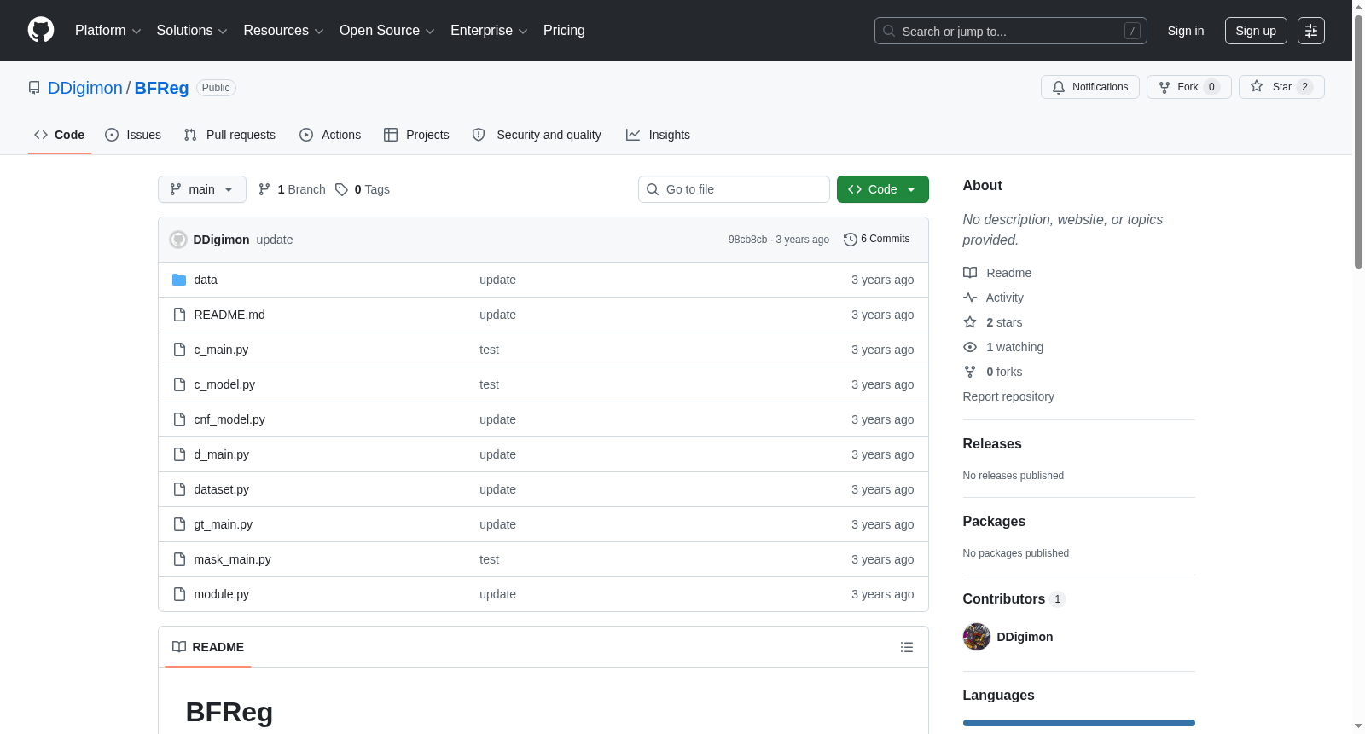Screen dimensions: 1365x734
Task: Click the Sign up button
Action: point(1256,31)
